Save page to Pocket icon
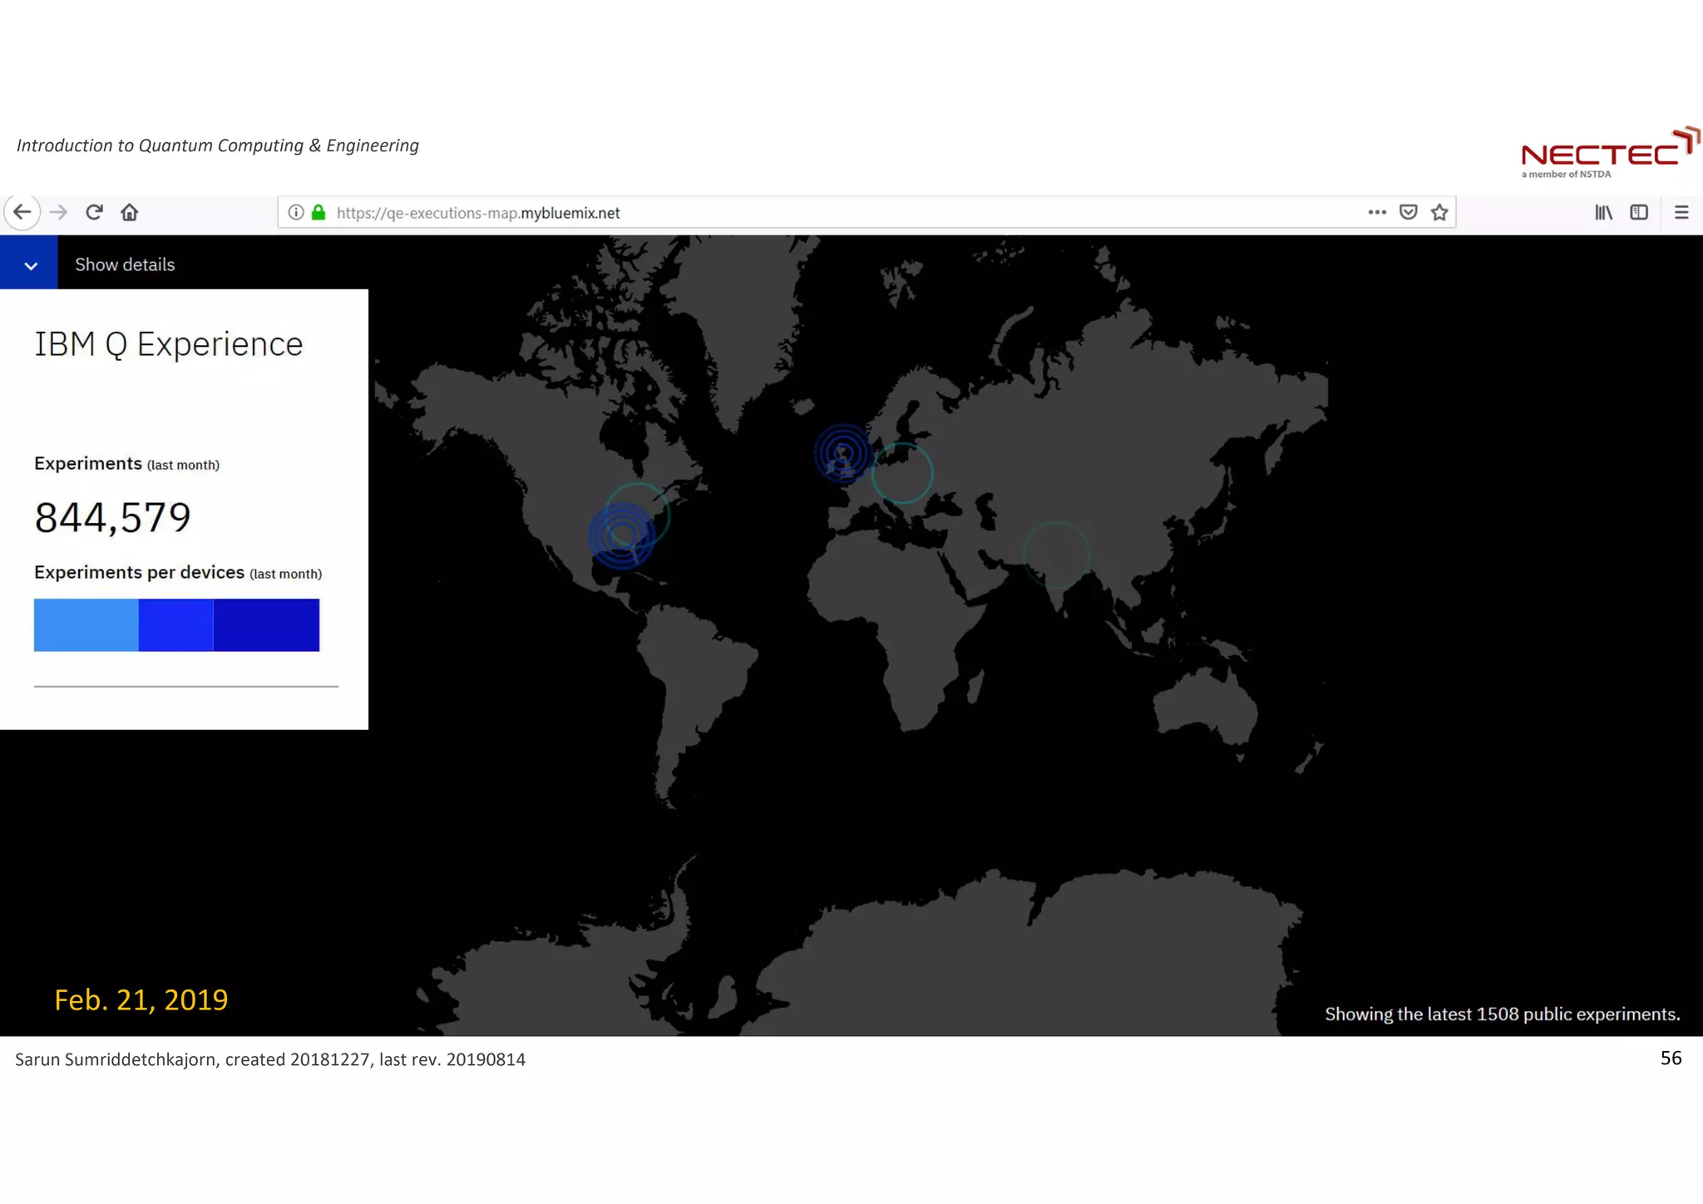This screenshot has height=1204, width=1703. pos(1408,212)
